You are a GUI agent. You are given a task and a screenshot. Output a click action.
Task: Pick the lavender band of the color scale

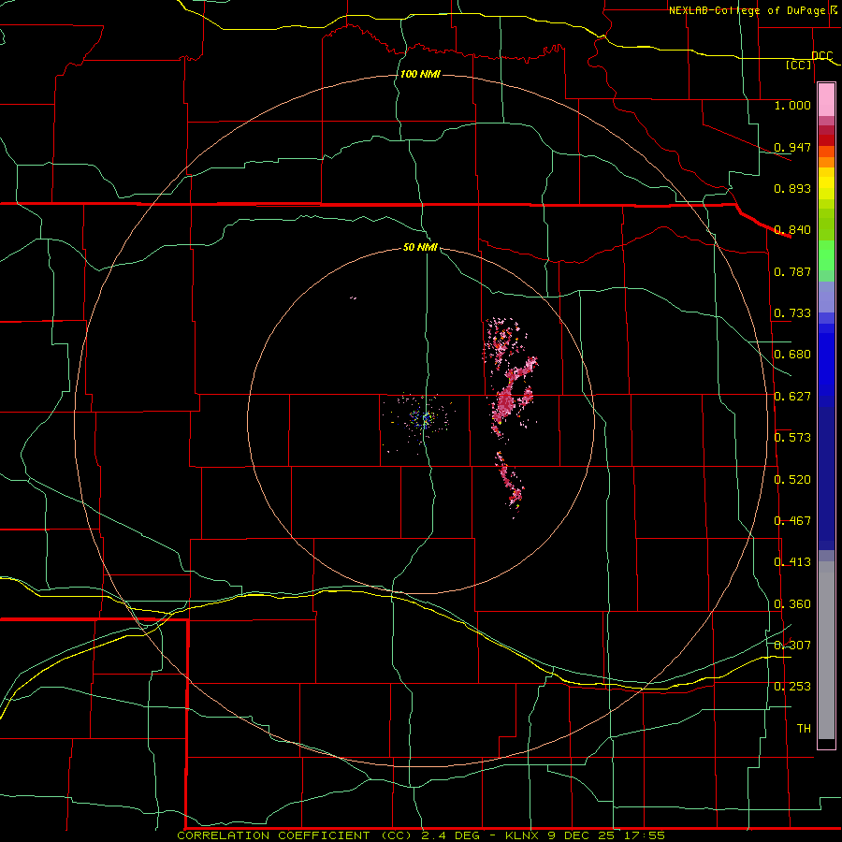(x=826, y=298)
